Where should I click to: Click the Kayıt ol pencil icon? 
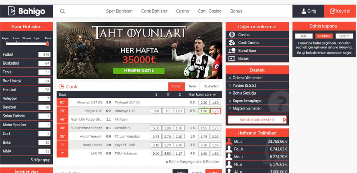pos(333,11)
